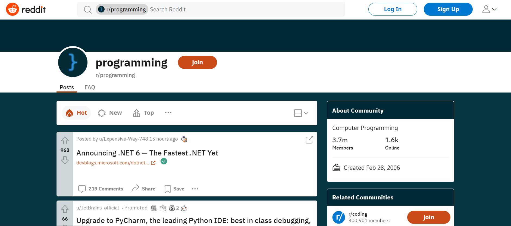Screen dimensions: 511x226
Task: Click the r/coding community avatar
Action: coord(338,217)
